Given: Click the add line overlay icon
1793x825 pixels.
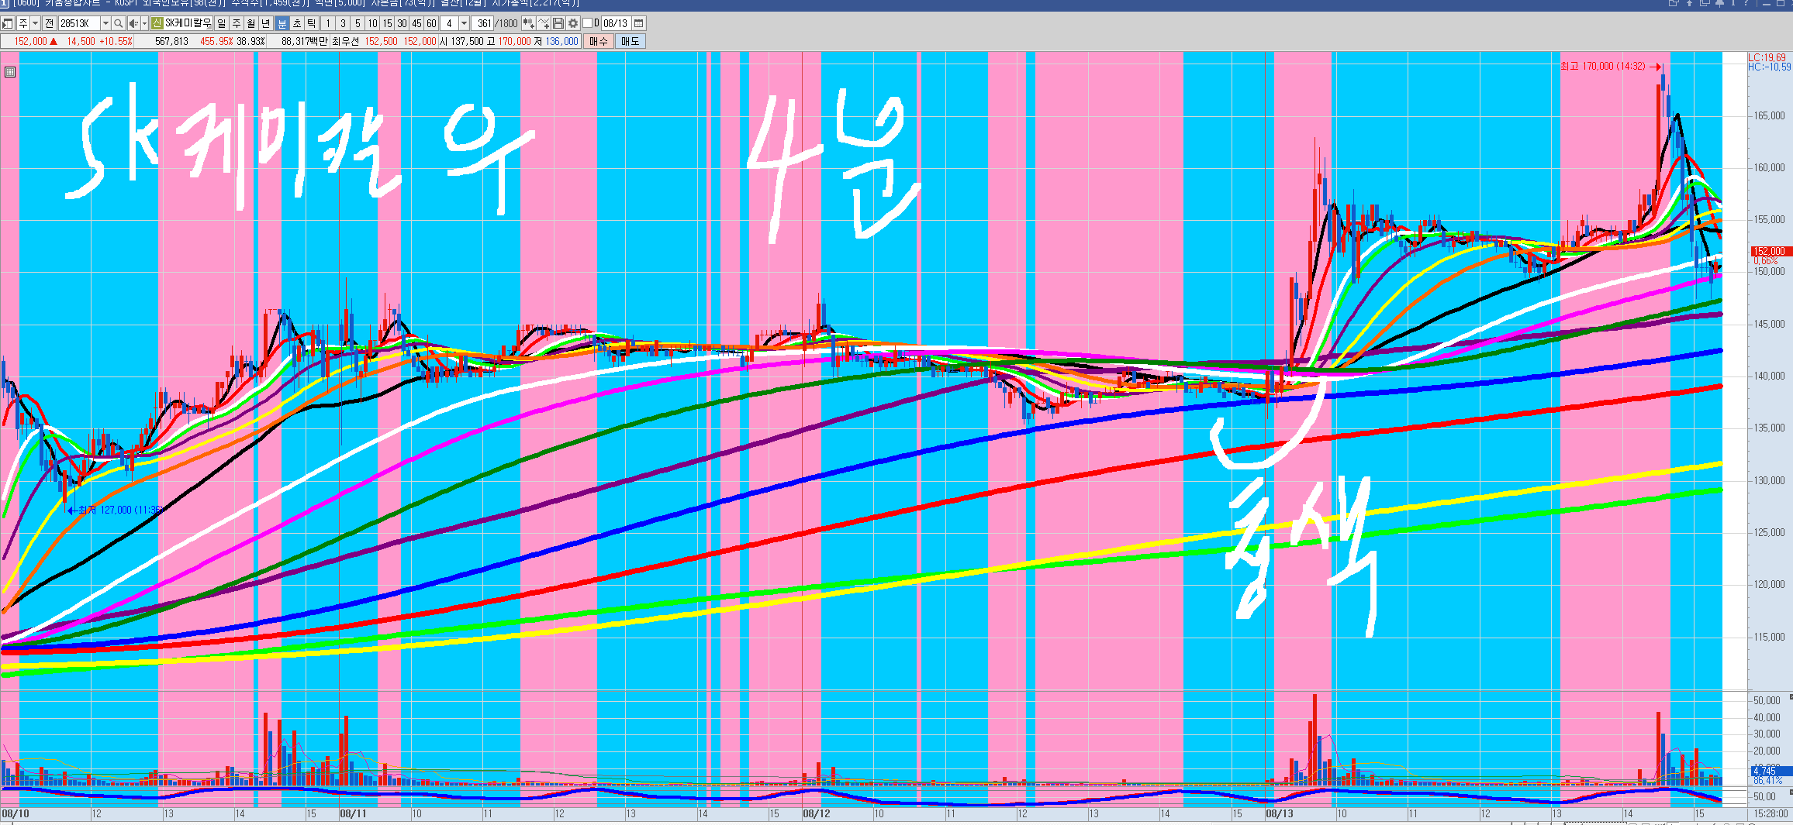Looking at the screenshot, I should [x=543, y=23].
